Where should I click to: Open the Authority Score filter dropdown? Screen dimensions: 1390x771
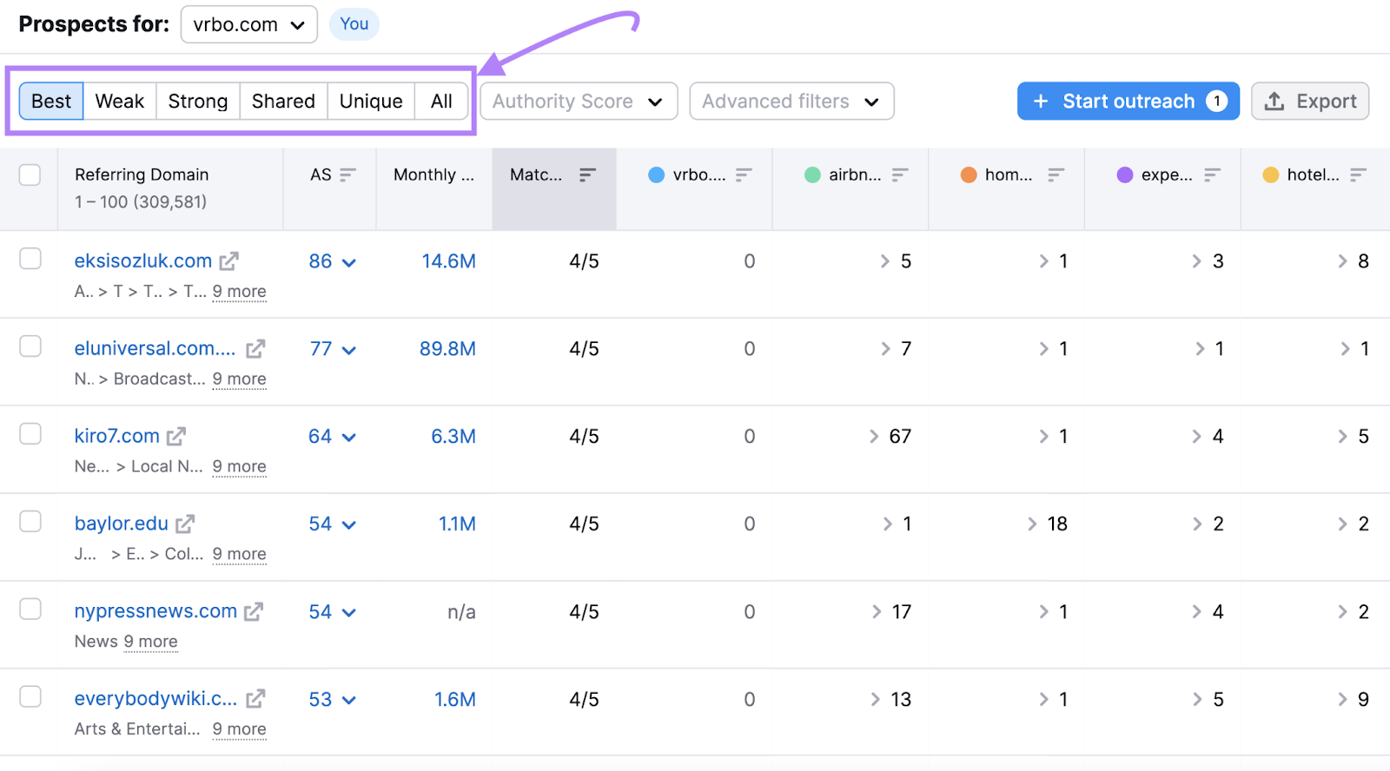point(579,102)
